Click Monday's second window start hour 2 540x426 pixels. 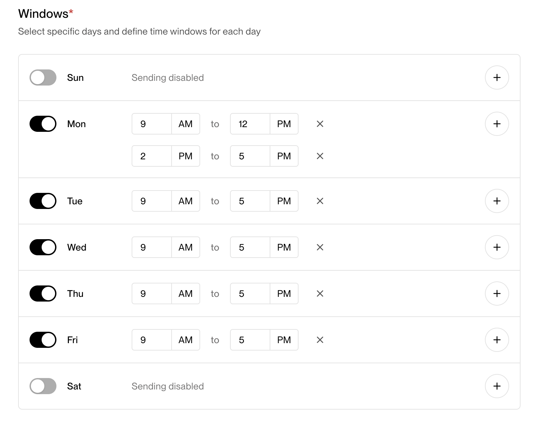coord(151,156)
